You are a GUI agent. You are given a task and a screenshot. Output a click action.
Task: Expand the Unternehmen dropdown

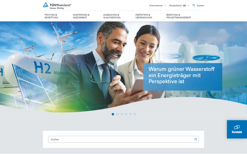coord(157,5)
